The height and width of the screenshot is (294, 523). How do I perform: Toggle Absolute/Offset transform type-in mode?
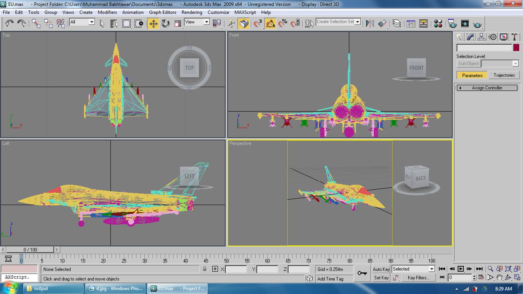click(x=215, y=269)
